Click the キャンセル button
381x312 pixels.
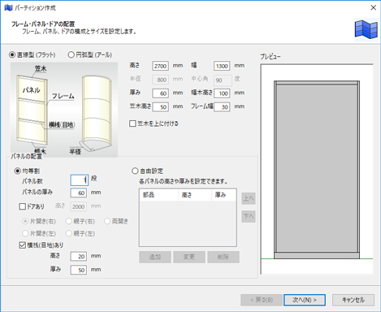(353, 300)
